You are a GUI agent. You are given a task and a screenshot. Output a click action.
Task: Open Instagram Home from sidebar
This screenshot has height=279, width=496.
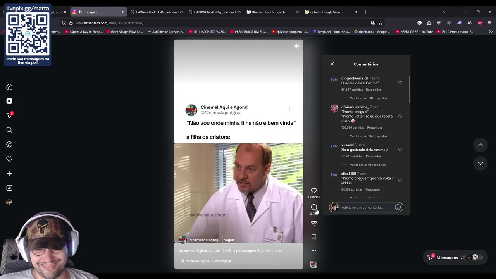coord(9,87)
